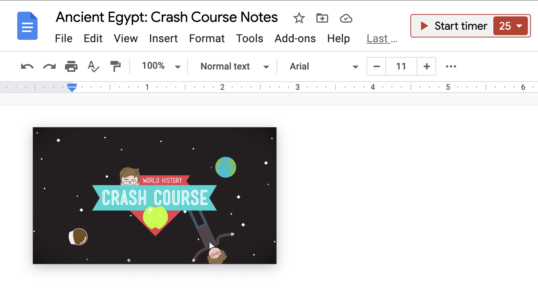
Task: Open the View menu
Action: pyautogui.click(x=126, y=39)
